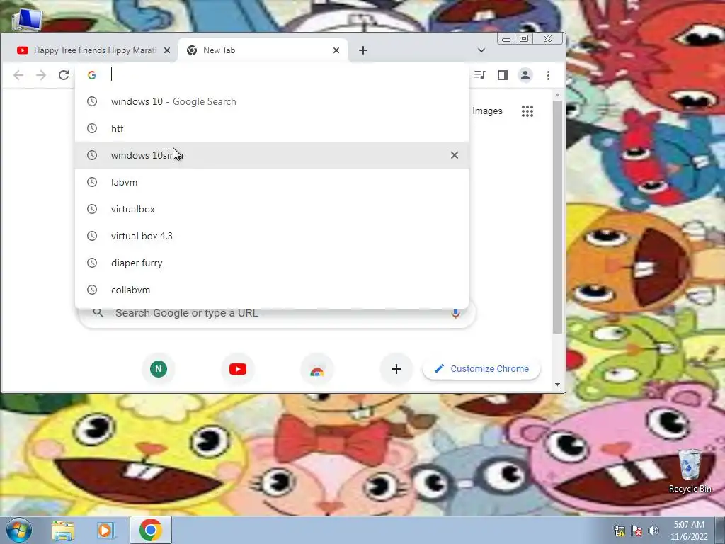The width and height of the screenshot is (725, 544).
Task: Open a new tab with plus button
Action: pyautogui.click(x=363, y=50)
